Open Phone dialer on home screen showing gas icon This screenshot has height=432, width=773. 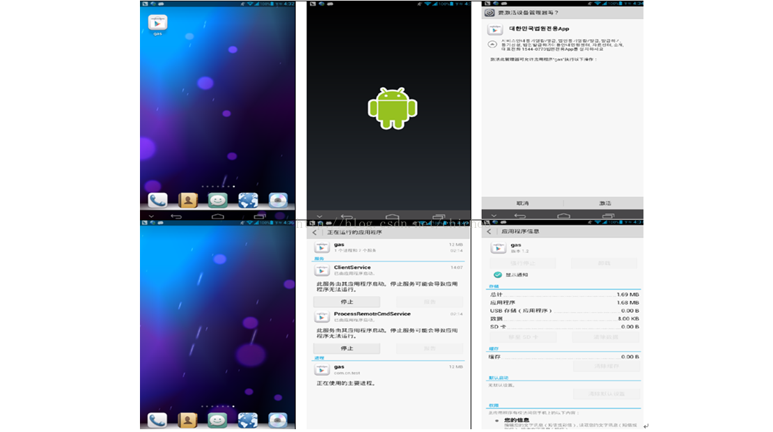click(157, 200)
